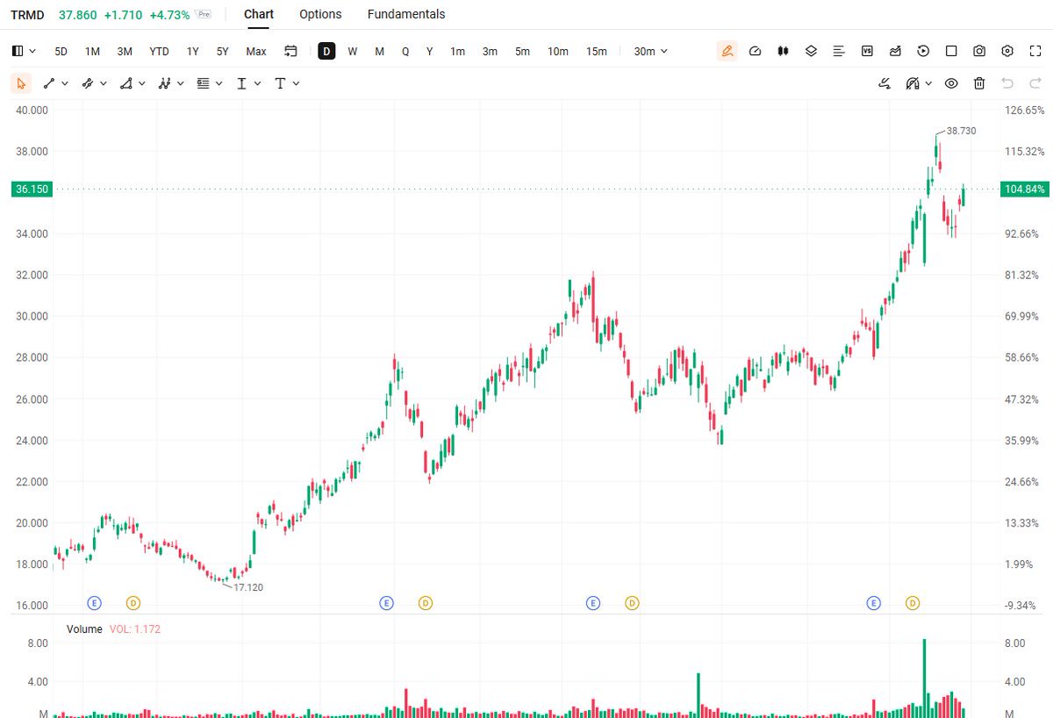Toggle drawings visibility eye icon
This screenshot has width=1053, height=718.
(951, 83)
